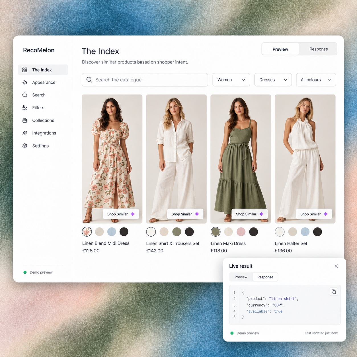
Task: Open Filters in the sidebar
Action: point(43,108)
